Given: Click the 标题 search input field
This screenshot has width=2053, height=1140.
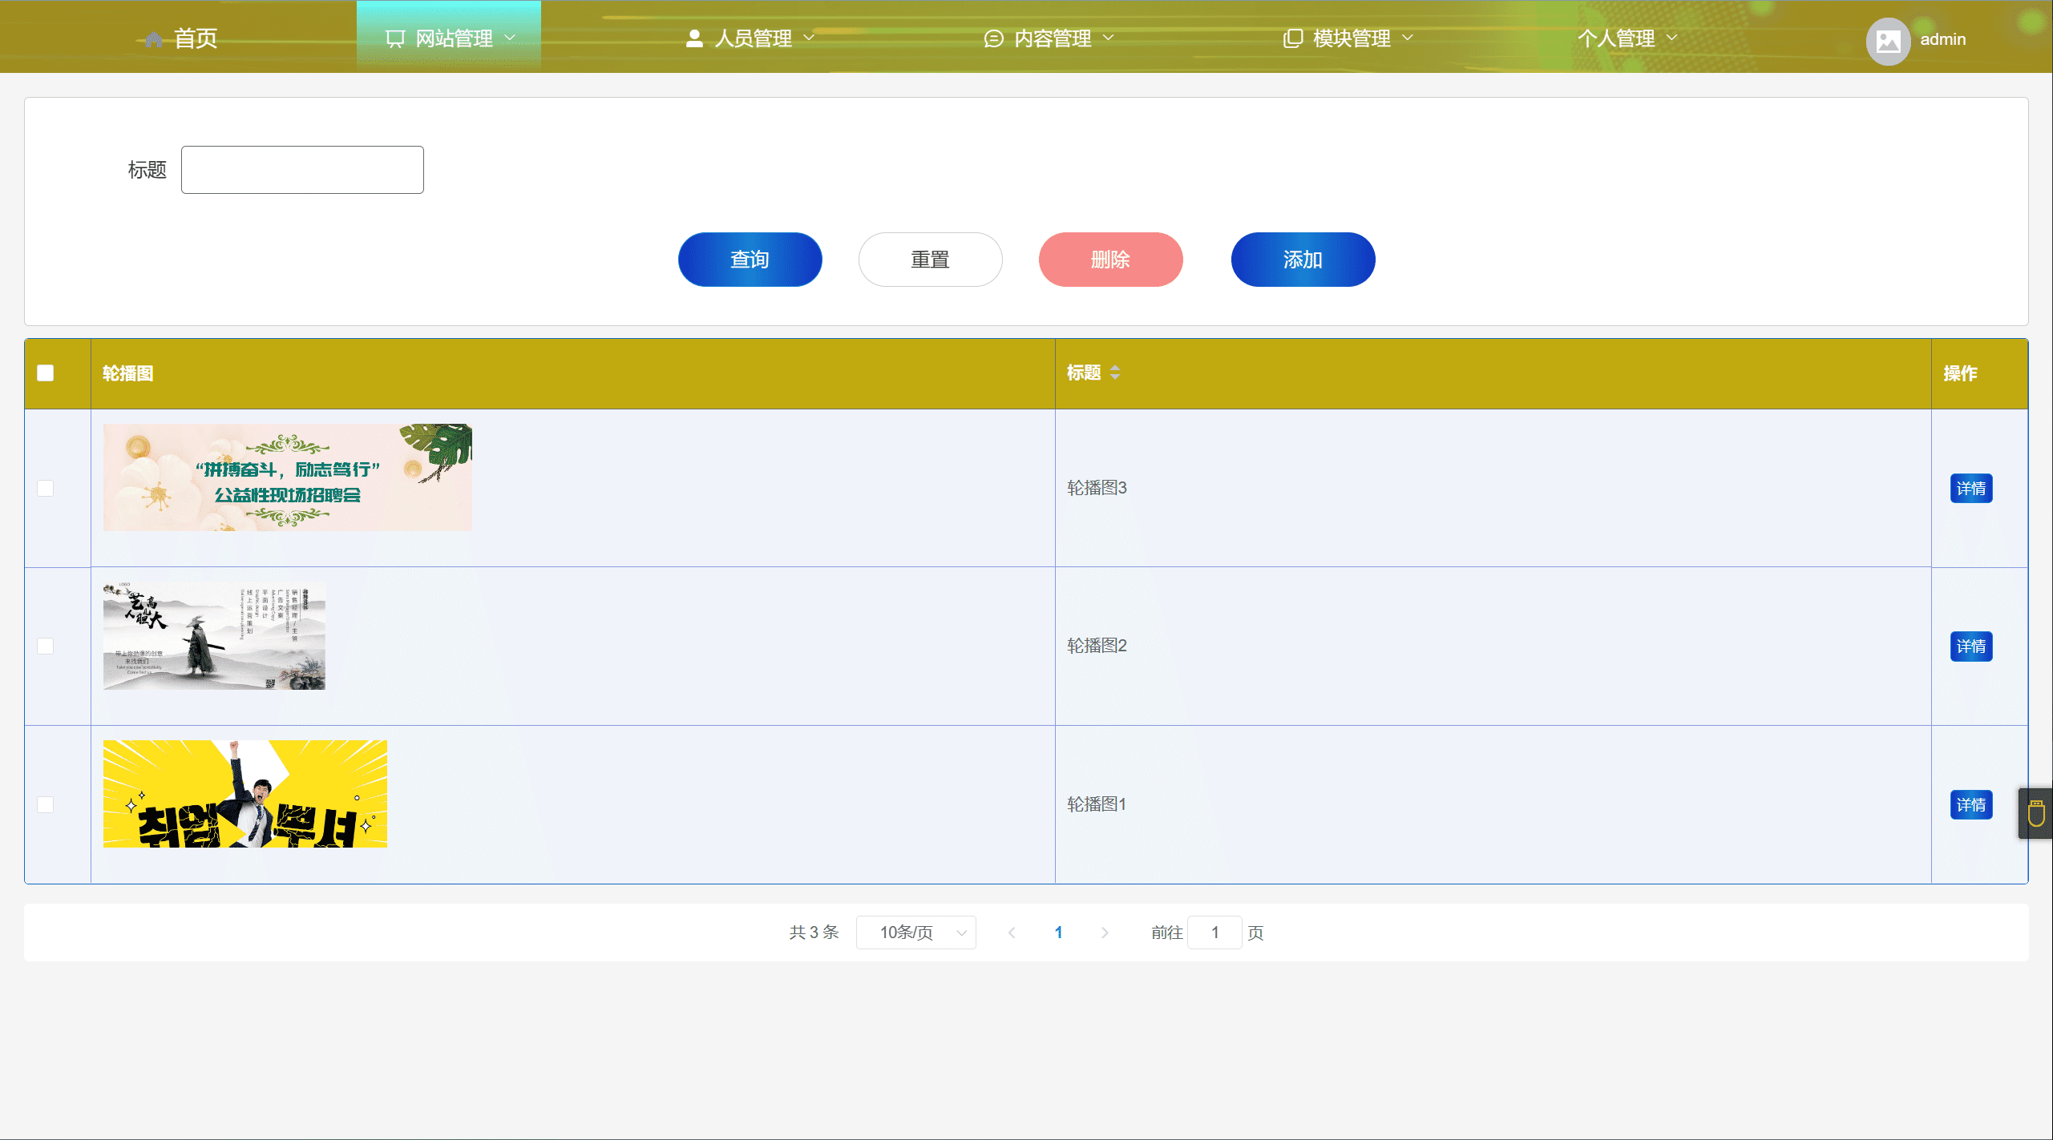Looking at the screenshot, I should click(x=302, y=170).
